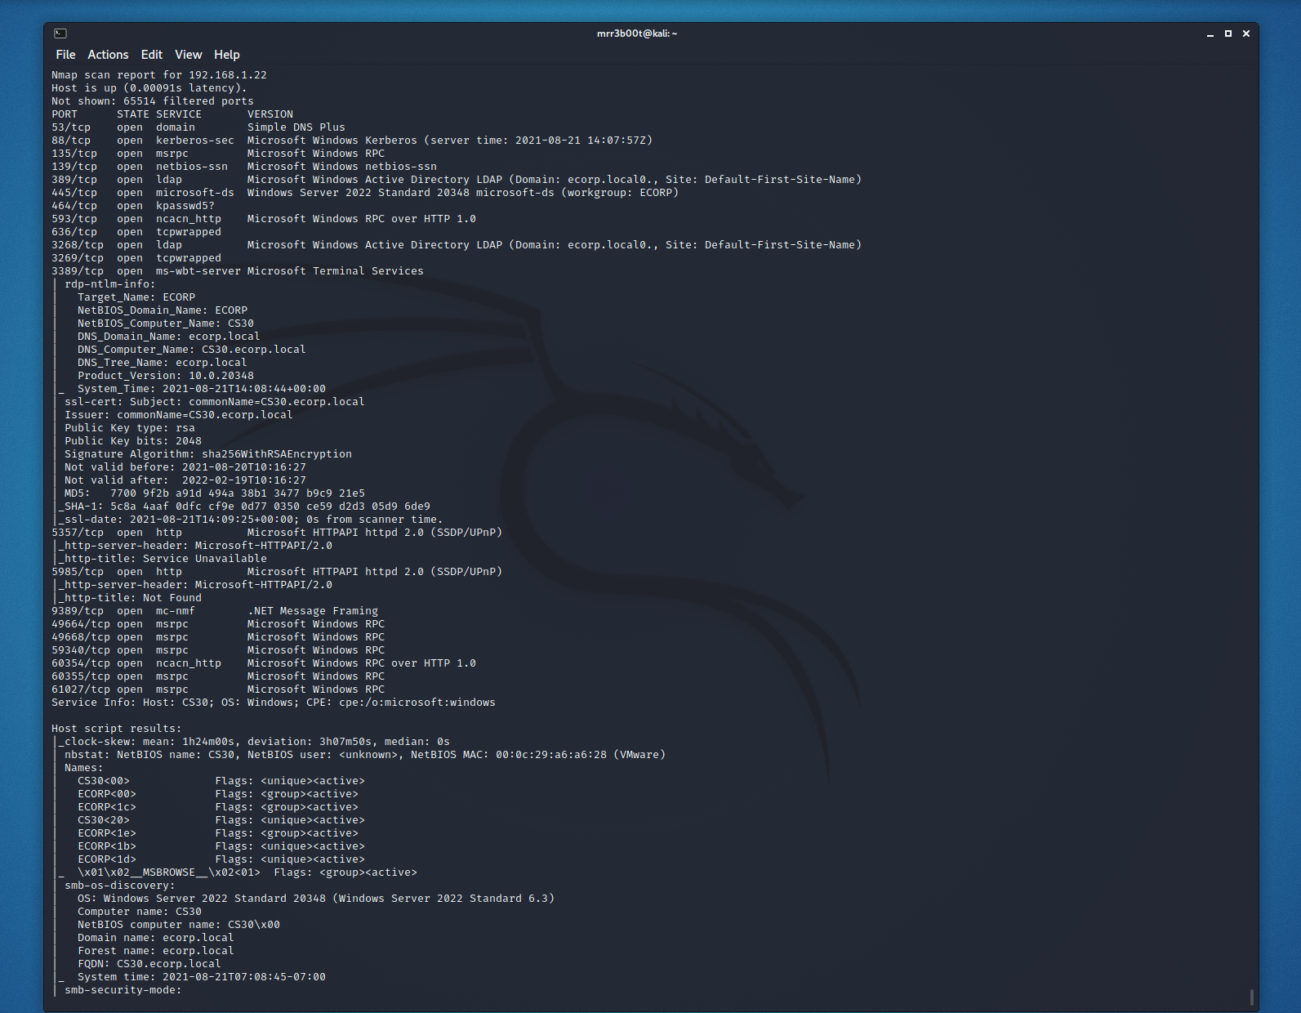1301x1013 pixels.
Task: Close the mrr3b00t@kali terminal window
Action: [1246, 33]
